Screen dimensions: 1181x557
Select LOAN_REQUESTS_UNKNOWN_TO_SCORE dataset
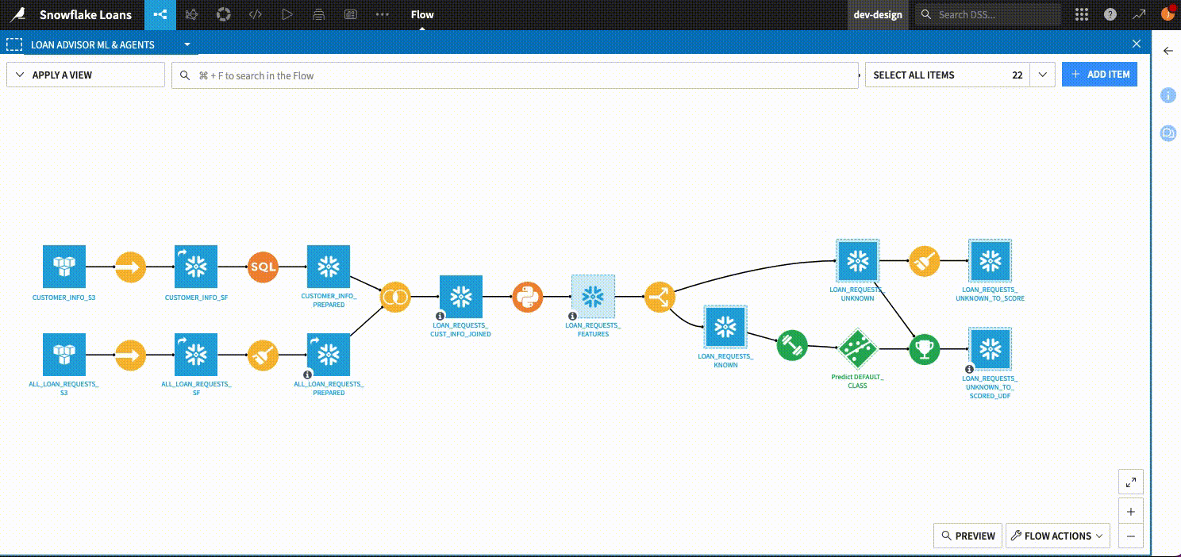990,261
